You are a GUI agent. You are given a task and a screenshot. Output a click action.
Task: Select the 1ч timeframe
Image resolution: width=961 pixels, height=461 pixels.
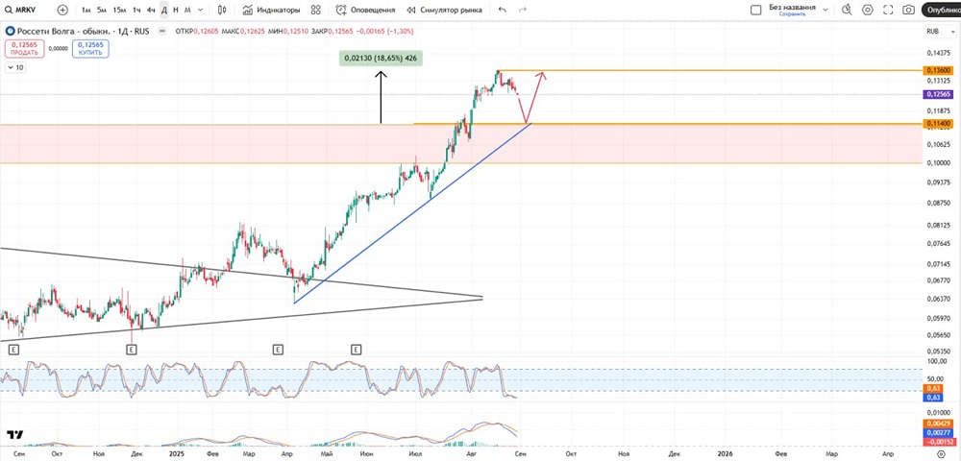click(136, 10)
